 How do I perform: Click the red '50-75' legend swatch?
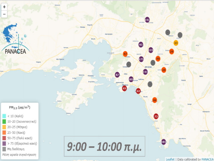pos(4,138)
